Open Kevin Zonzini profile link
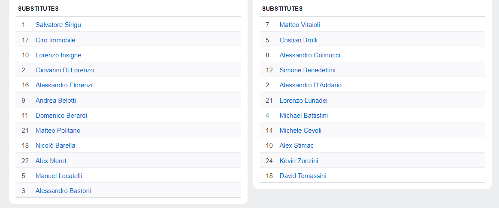The image size is (499, 208). (299, 161)
